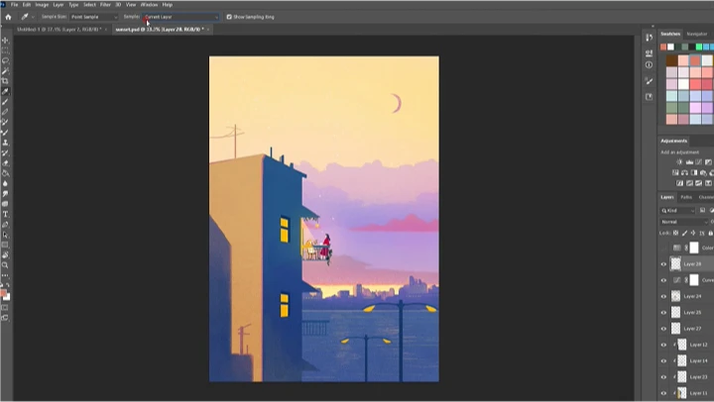Select Layer 25 in the Layers panel
This screenshot has height=402, width=714.
point(692,313)
